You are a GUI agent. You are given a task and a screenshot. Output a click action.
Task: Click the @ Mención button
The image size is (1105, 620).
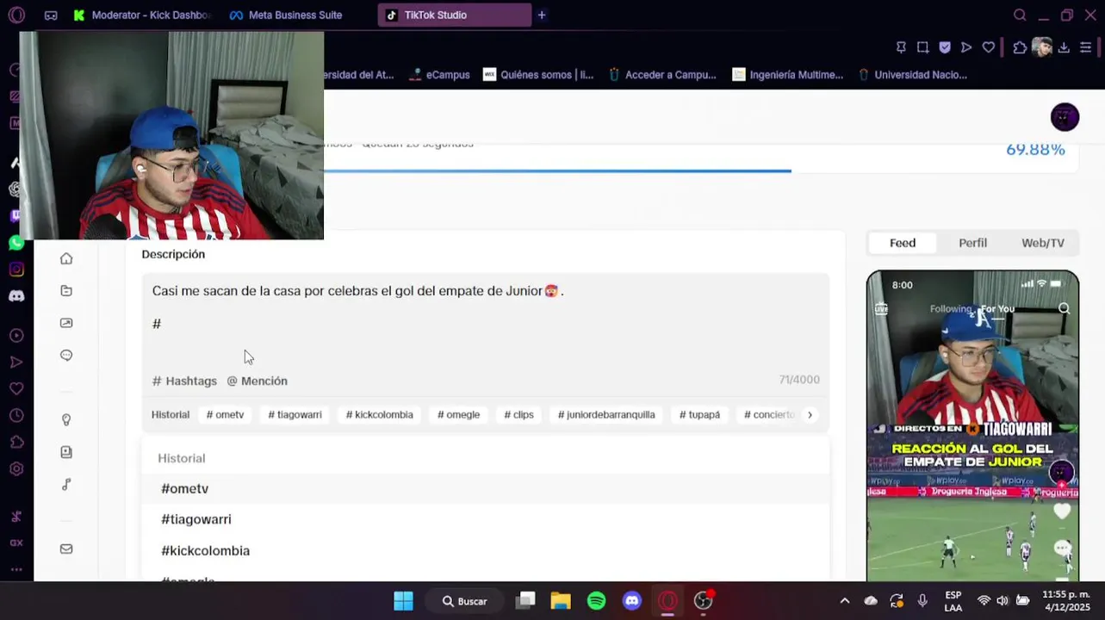(x=257, y=381)
